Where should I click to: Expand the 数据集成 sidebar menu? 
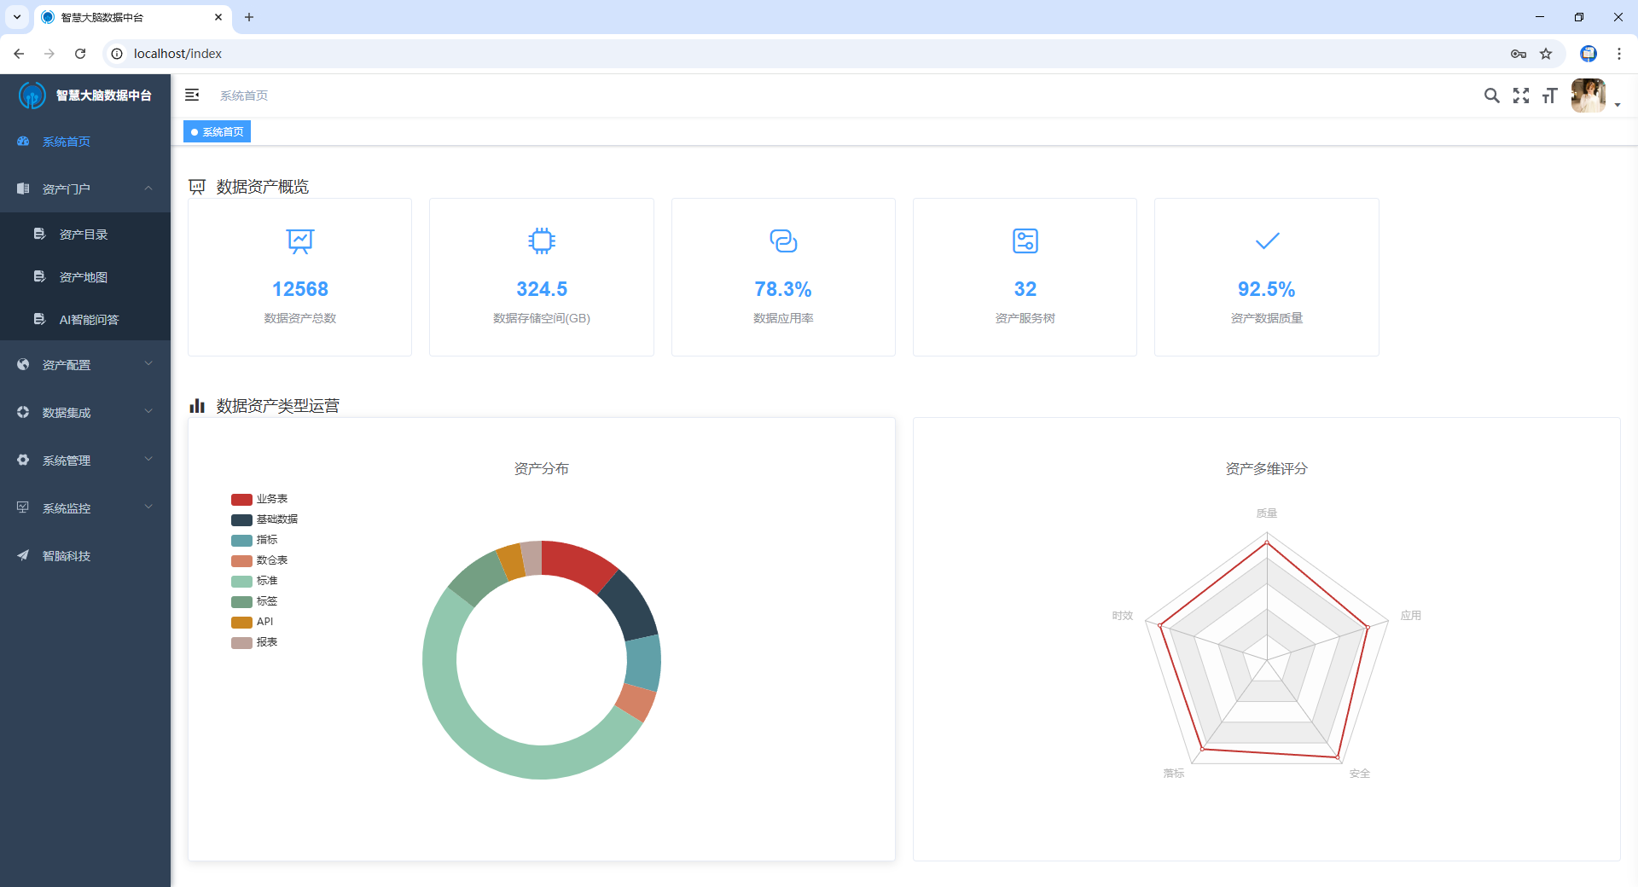[85, 413]
